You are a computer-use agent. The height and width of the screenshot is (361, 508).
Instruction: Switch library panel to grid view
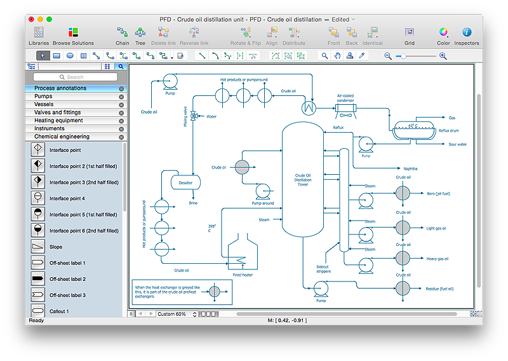click(107, 66)
